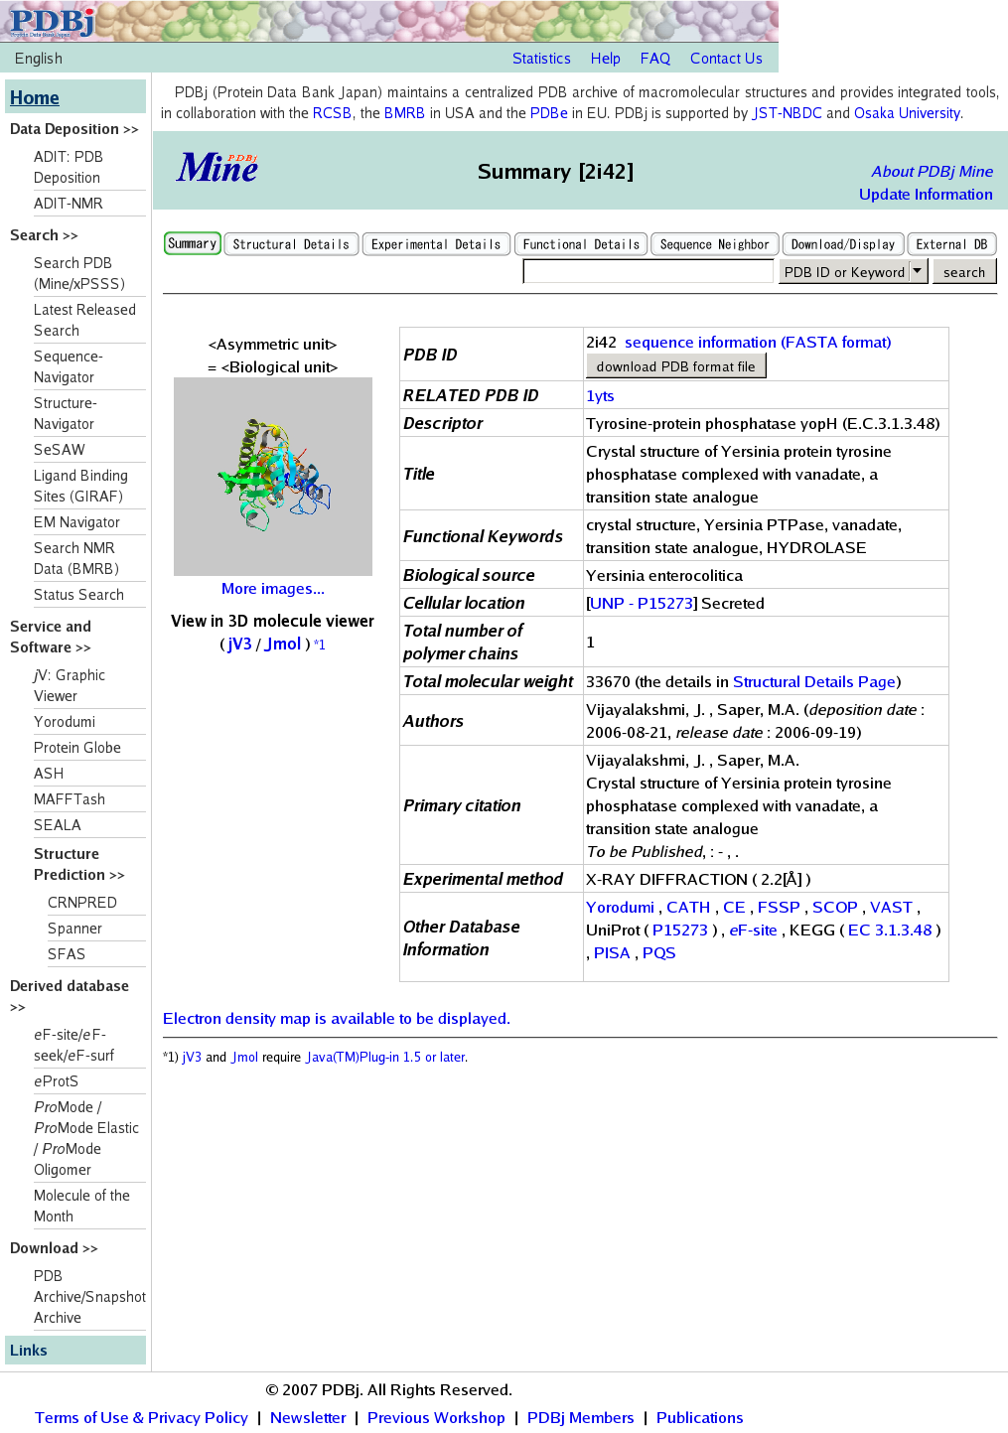This screenshot has height=1433, width=1008.
Task: Click the More images link
Action: pyautogui.click(x=273, y=588)
